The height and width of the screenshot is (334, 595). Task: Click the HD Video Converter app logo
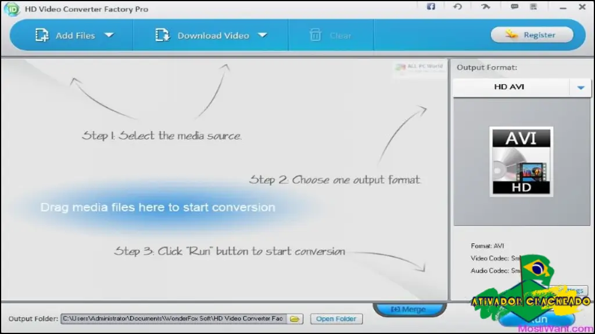click(x=12, y=9)
